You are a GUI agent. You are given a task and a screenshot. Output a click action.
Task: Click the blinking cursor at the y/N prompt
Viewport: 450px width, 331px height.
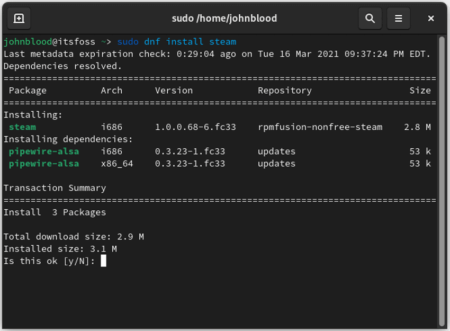(103, 261)
